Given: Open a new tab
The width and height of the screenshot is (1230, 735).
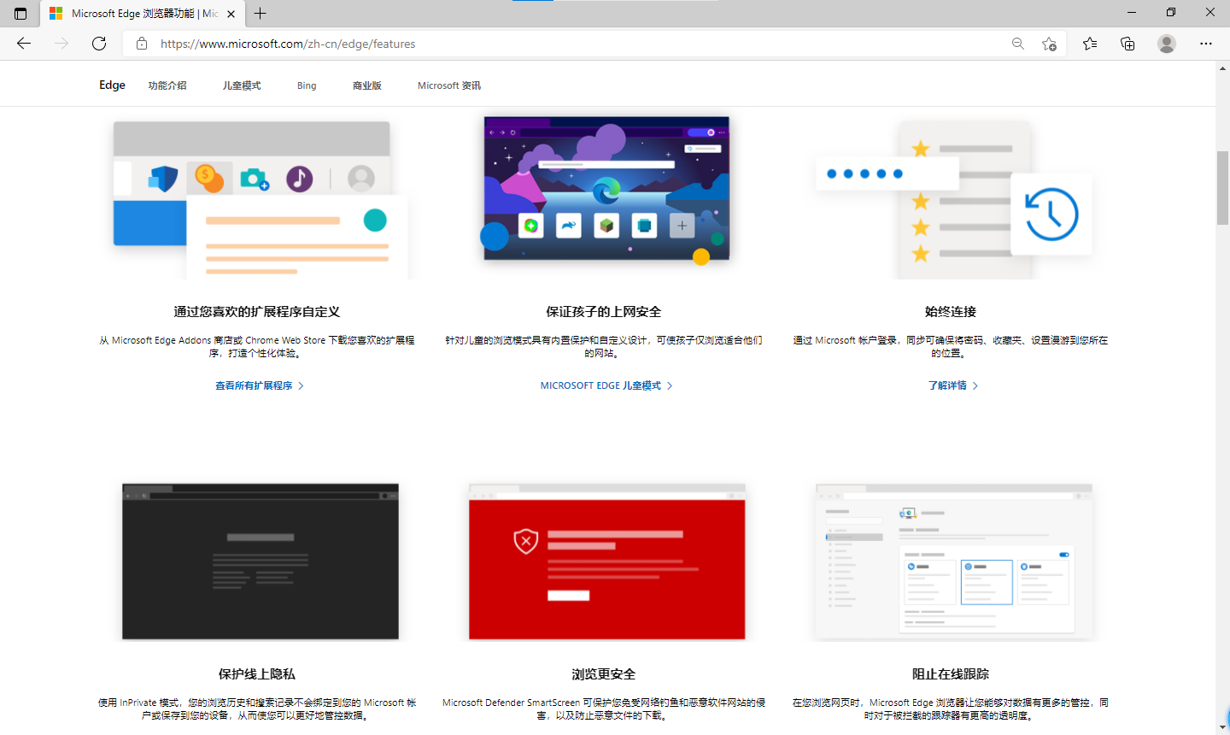Looking at the screenshot, I should (x=261, y=14).
